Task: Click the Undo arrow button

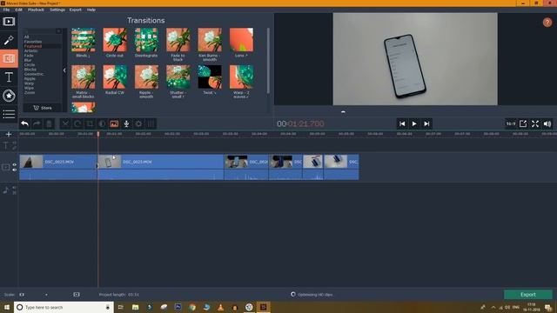Action: pyautogui.click(x=24, y=123)
